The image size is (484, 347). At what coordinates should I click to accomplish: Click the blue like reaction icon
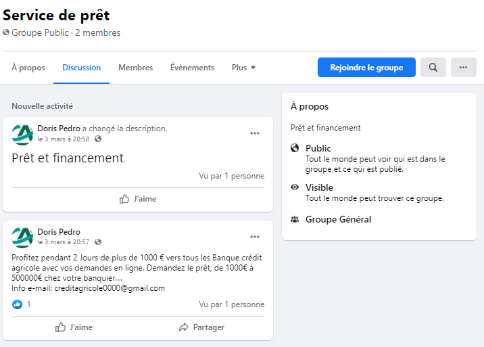pos(18,304)
